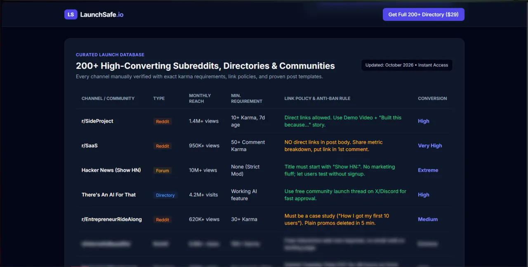This screenshot has width=528, height=267.
Task: Click the Forum tag for Hacker News
Action: [163, 170]
